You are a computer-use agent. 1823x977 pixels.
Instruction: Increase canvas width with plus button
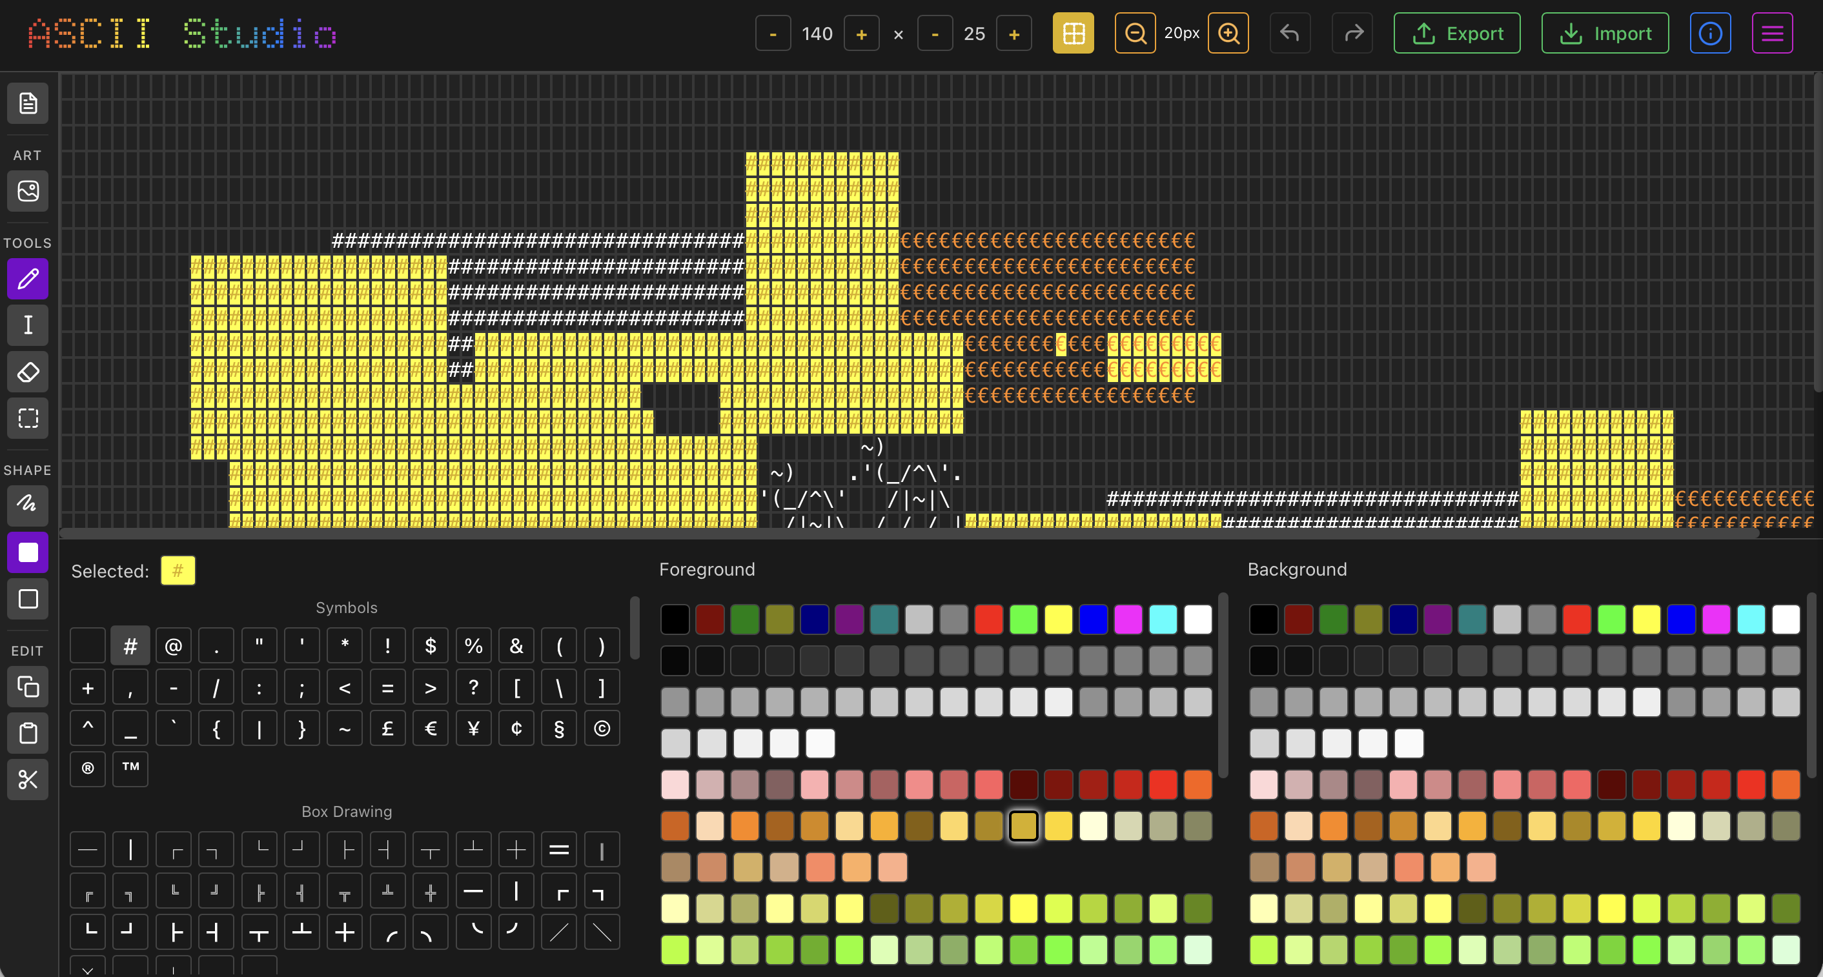pos(861,34)
